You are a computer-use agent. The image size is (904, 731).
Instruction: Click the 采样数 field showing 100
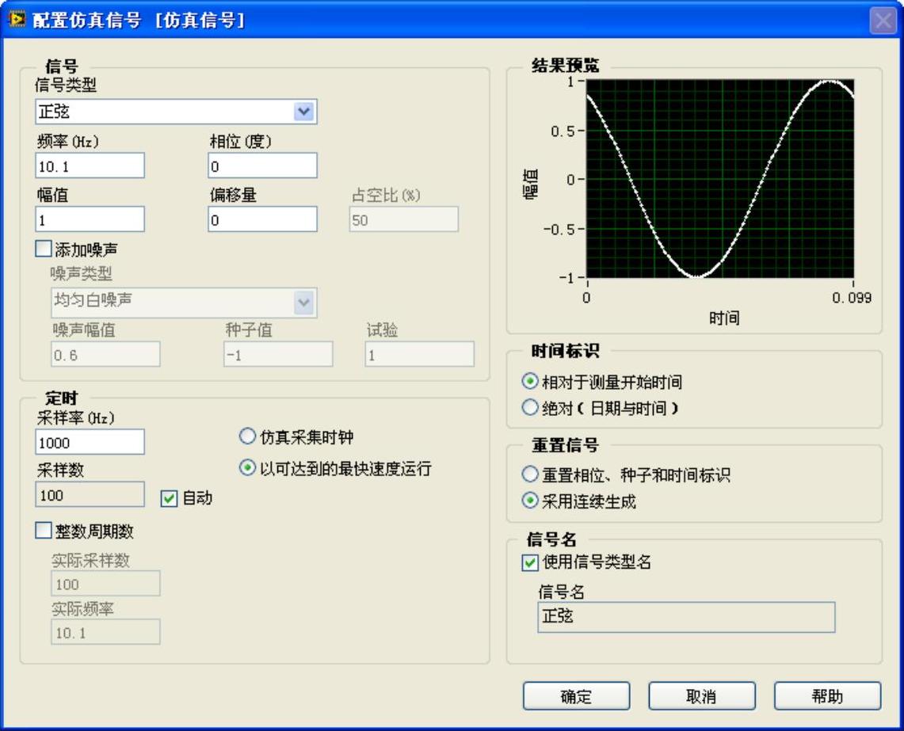90,495
